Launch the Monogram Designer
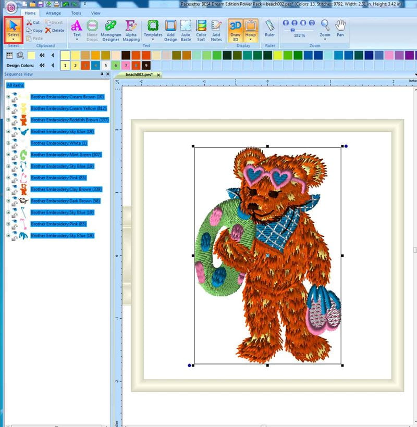The height and width of the screenshot is (427, 417). click(111, 31)
